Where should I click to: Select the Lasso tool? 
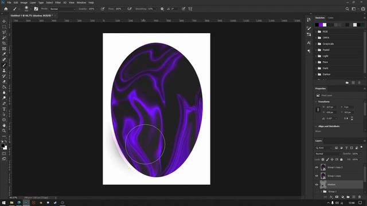[x=4, y=32]
